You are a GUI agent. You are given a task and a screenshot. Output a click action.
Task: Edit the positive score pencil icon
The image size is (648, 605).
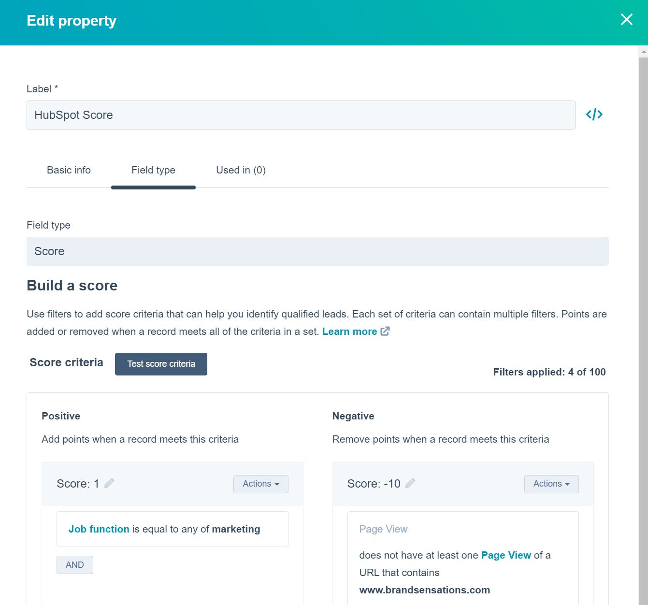(109, 483)
